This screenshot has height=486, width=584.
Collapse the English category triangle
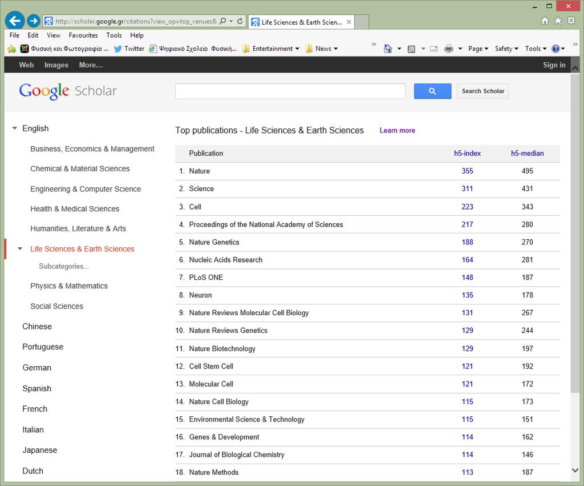pyautogui.click(x=14, y=128)
